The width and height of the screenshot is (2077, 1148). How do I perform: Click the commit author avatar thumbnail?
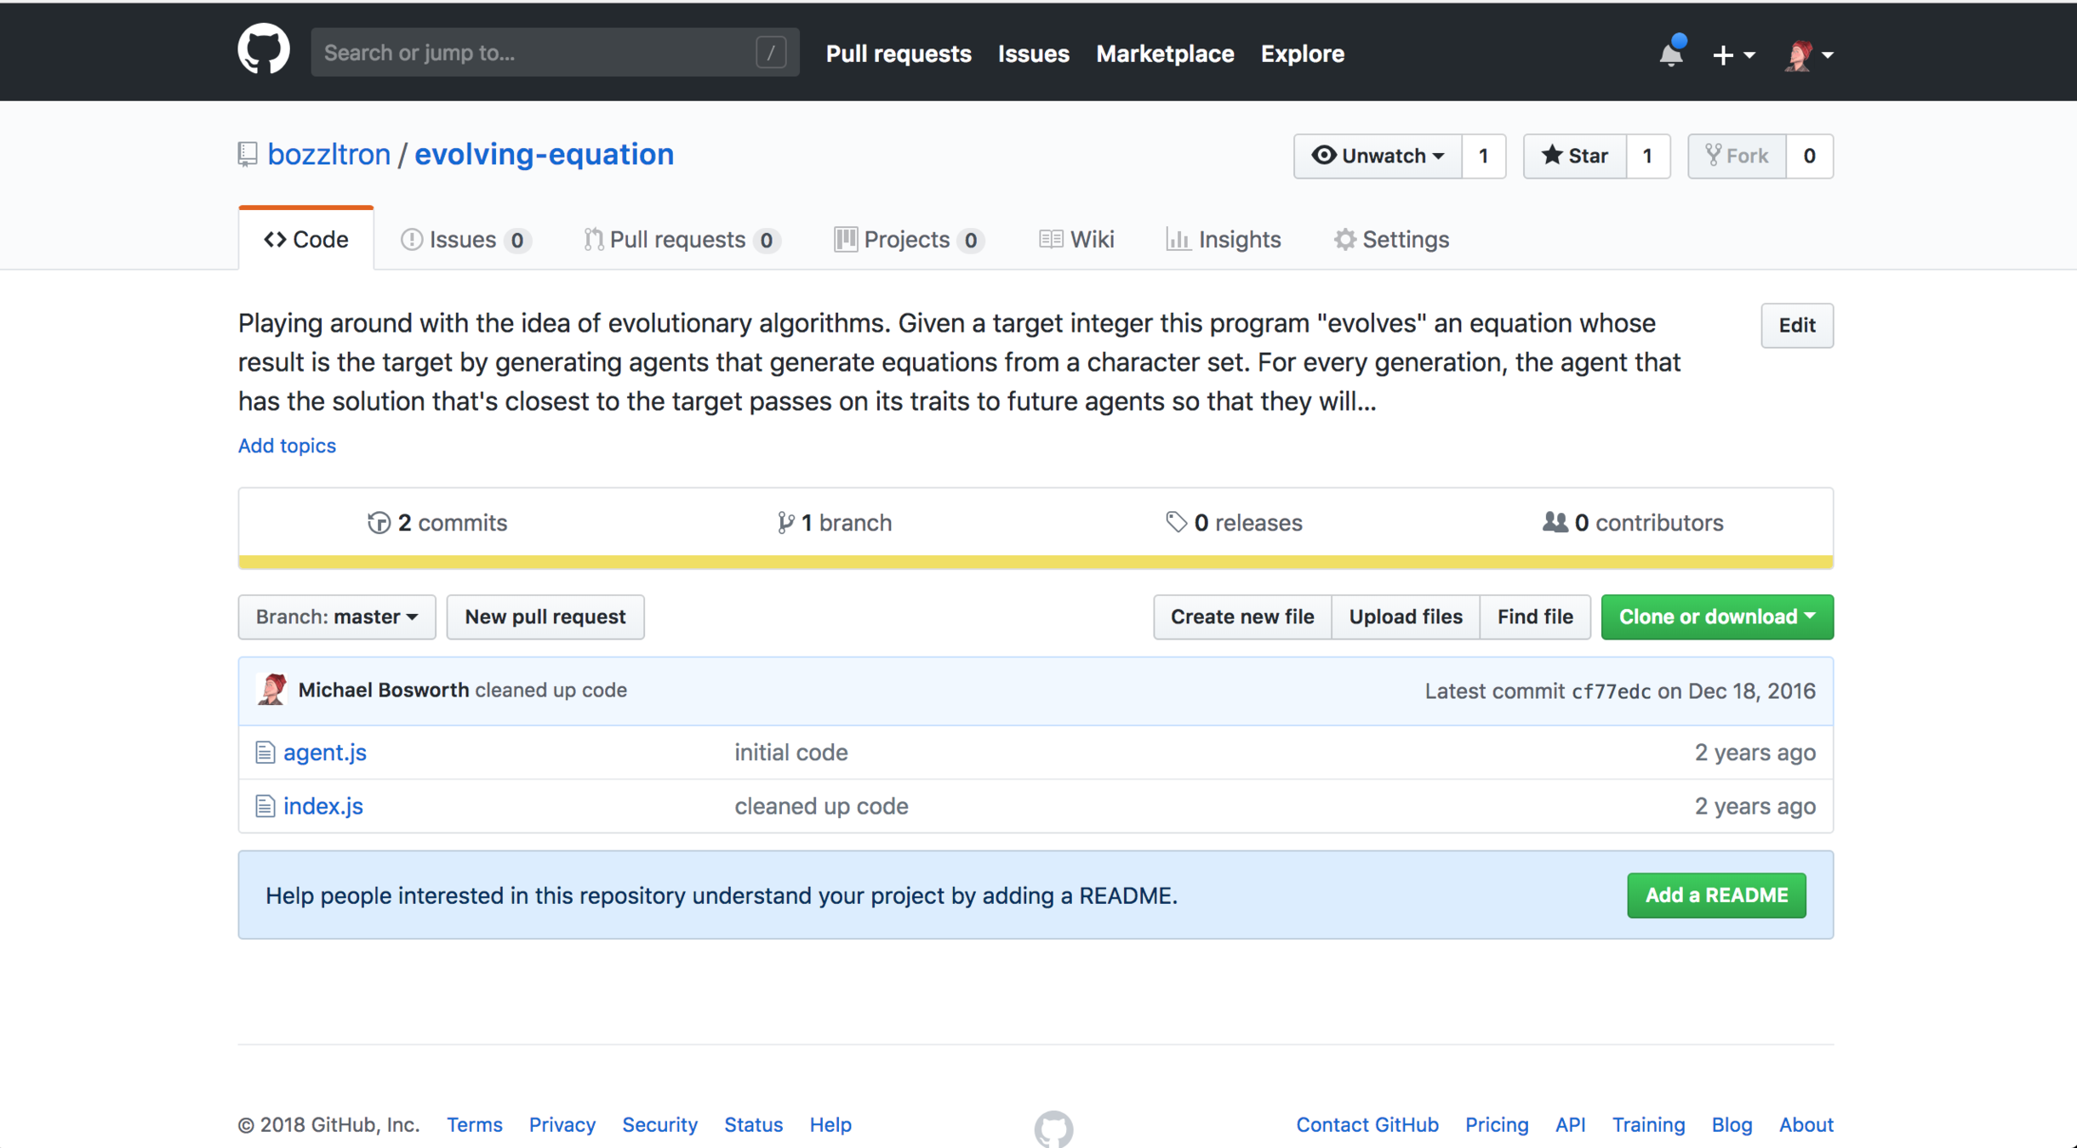[272, 690]
